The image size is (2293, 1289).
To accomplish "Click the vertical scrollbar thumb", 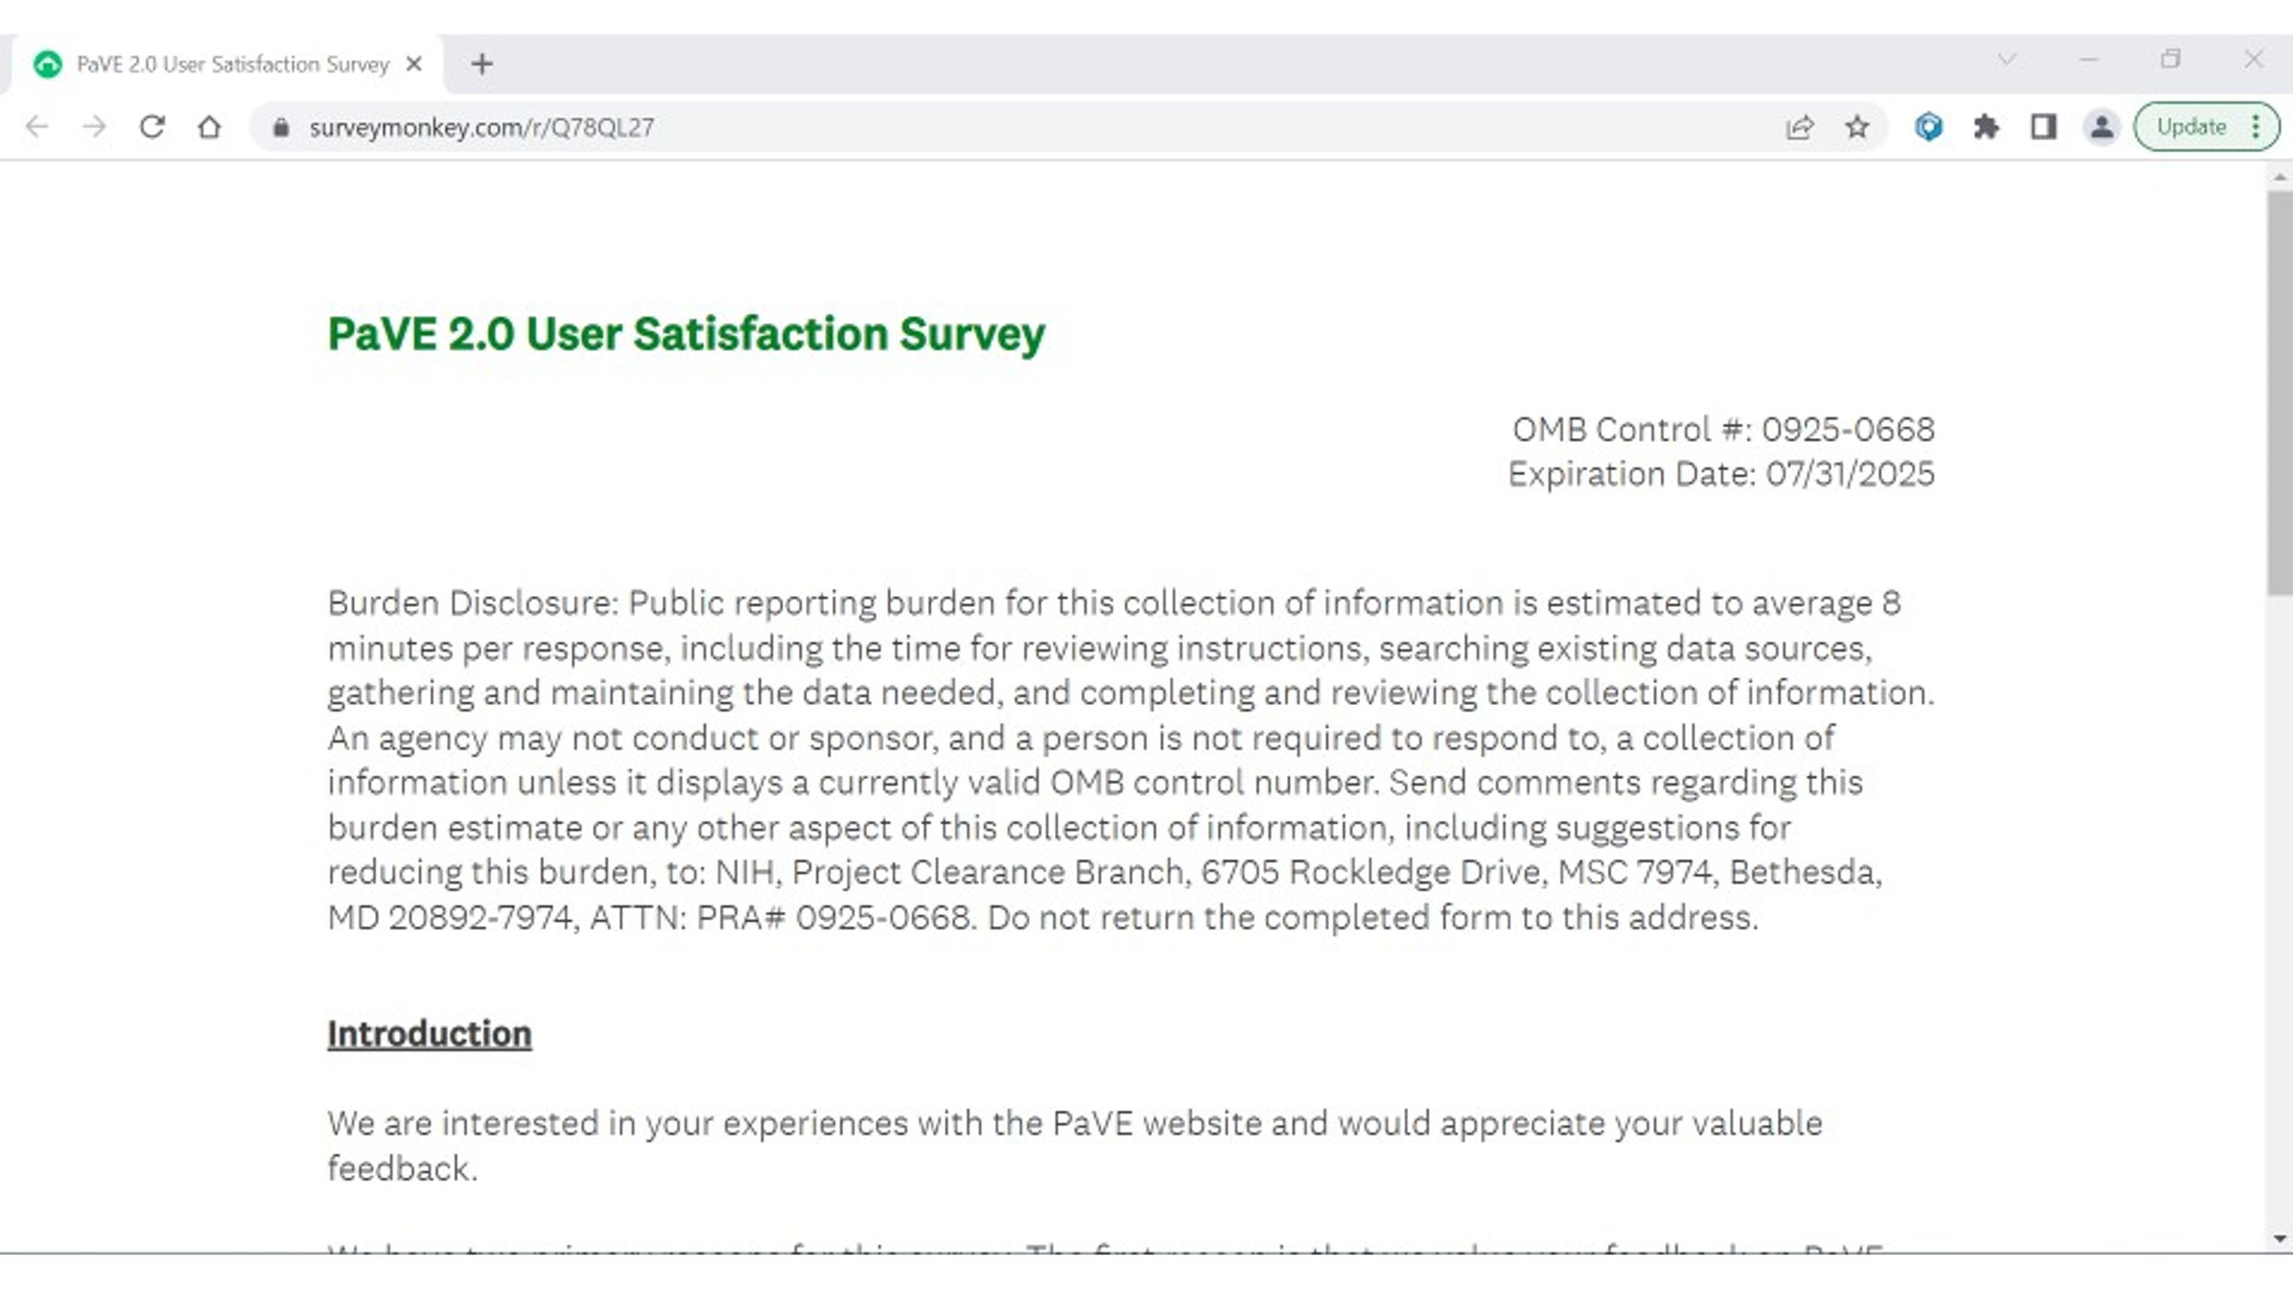I will point(2280,394).
